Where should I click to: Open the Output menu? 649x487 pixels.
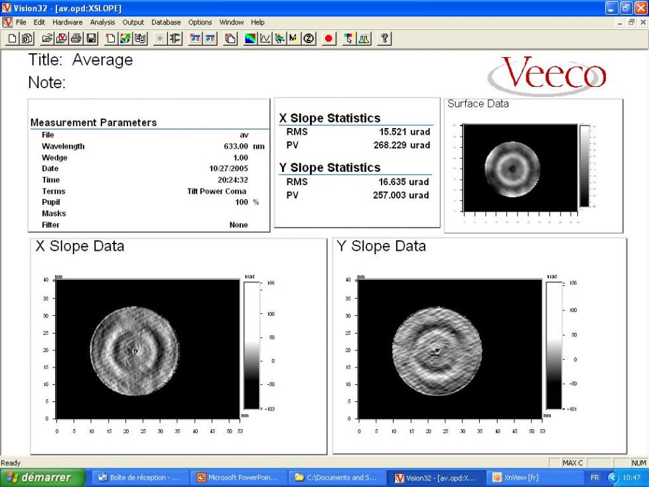click(x=133, y=23)
